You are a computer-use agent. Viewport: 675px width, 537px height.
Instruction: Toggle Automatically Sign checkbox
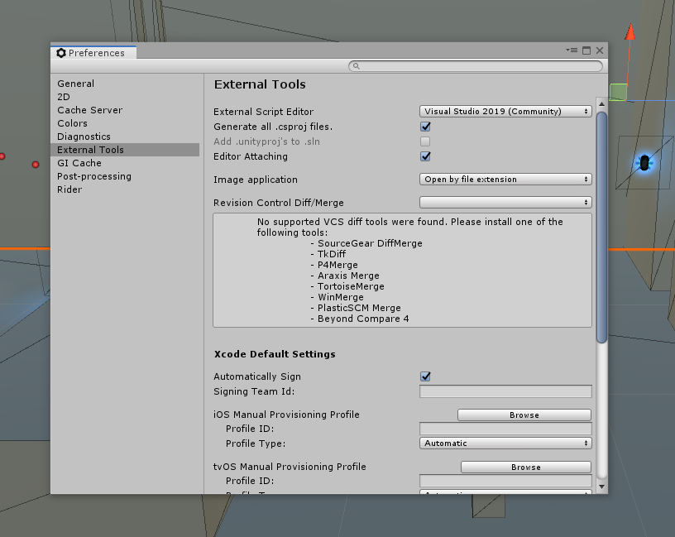425,376
